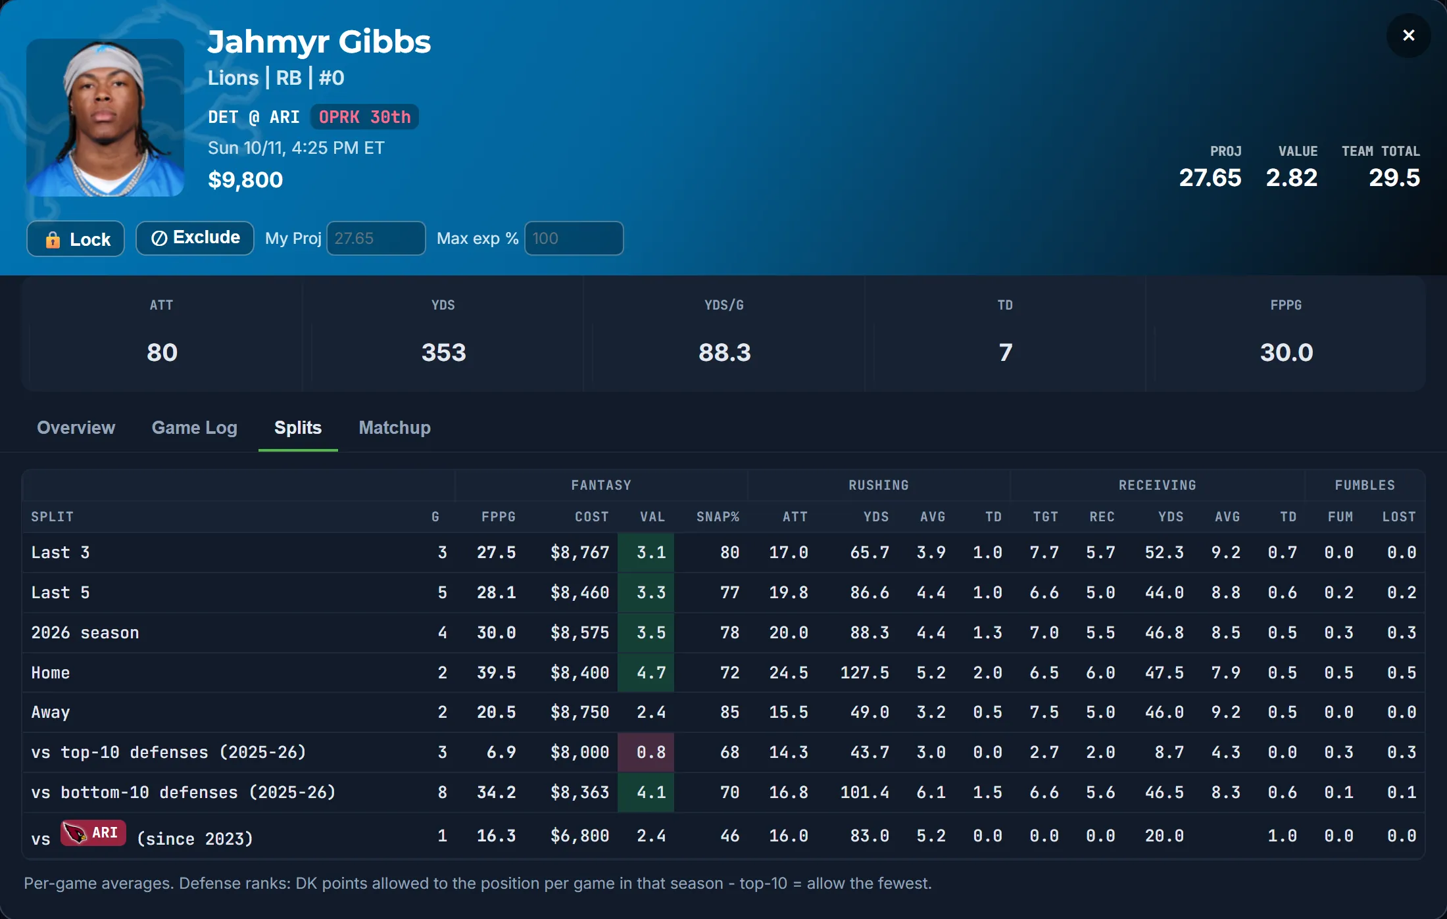This screenshot has width=1447, height=919.
Task: Click the $9,800 salary text
Action: pos(245,179)
